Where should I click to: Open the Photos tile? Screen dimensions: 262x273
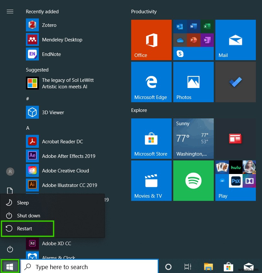tap(193, 82)
